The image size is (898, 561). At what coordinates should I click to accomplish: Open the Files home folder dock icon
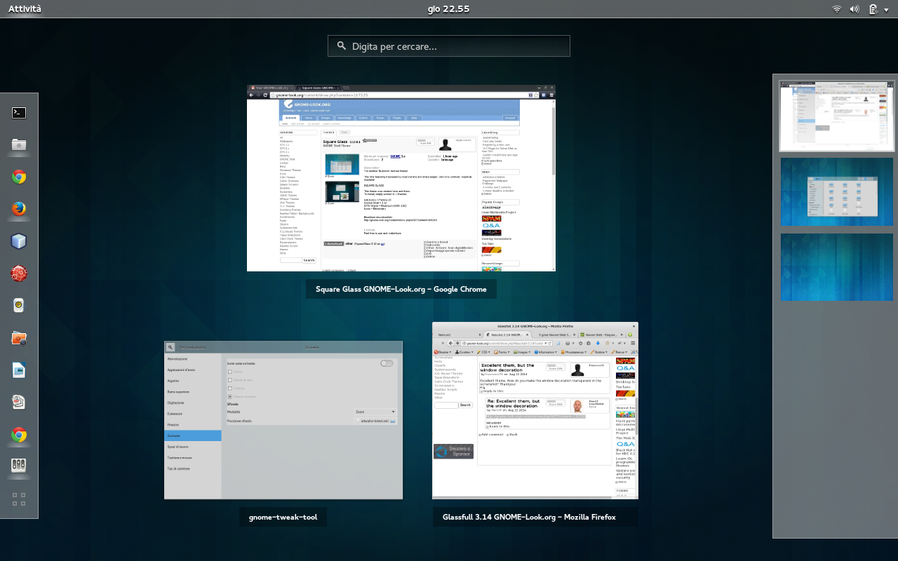click(x=19, y=144)
